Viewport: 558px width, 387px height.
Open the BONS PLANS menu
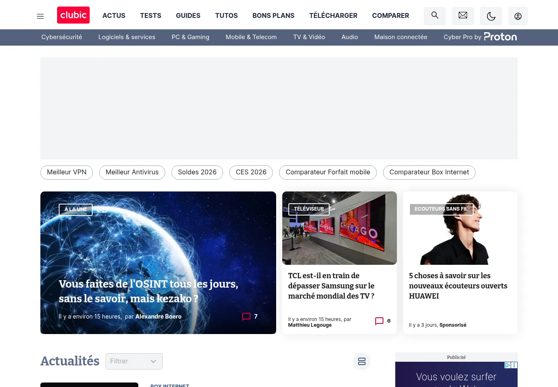273,15
